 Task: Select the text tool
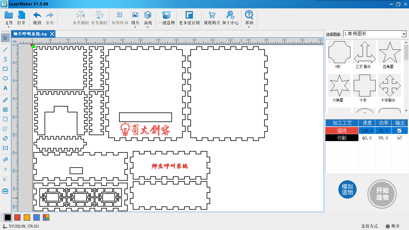pyautogui.click(x=5, y=88)
